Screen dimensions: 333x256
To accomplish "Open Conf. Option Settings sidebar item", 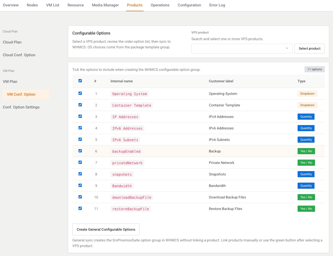I will [x=21, y=107].
